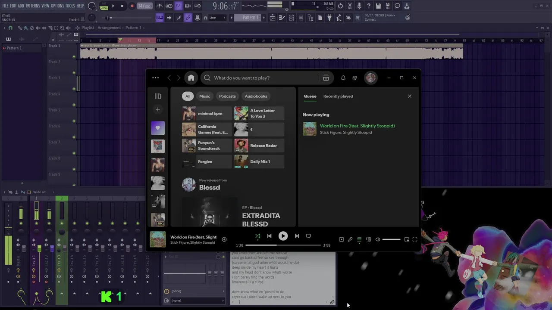Toggle playlist snap magnet icon
The width and height of the screenshot is (552, 310).
click(x=10, y=28)
